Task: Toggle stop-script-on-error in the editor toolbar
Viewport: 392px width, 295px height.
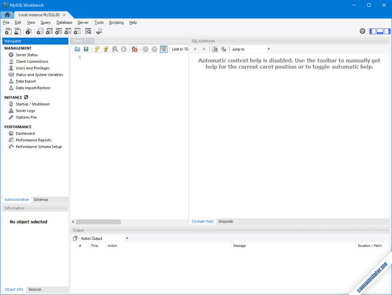Action: pos(134,49)
